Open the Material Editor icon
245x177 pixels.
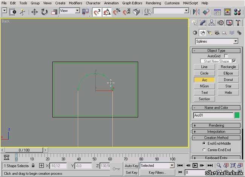click(x=237, y=12)
